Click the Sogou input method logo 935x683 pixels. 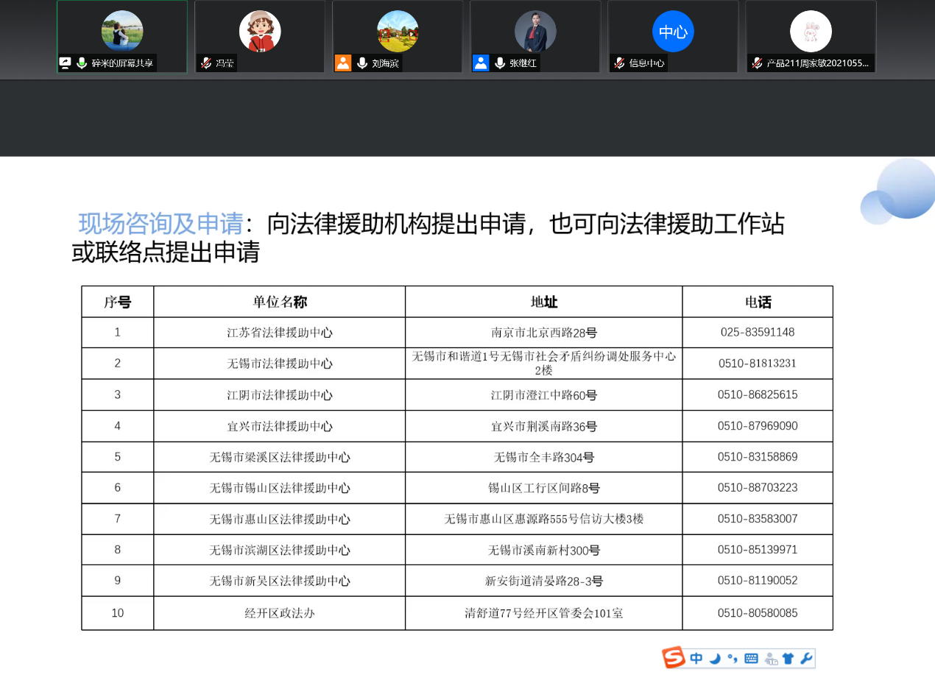[674, 657]
